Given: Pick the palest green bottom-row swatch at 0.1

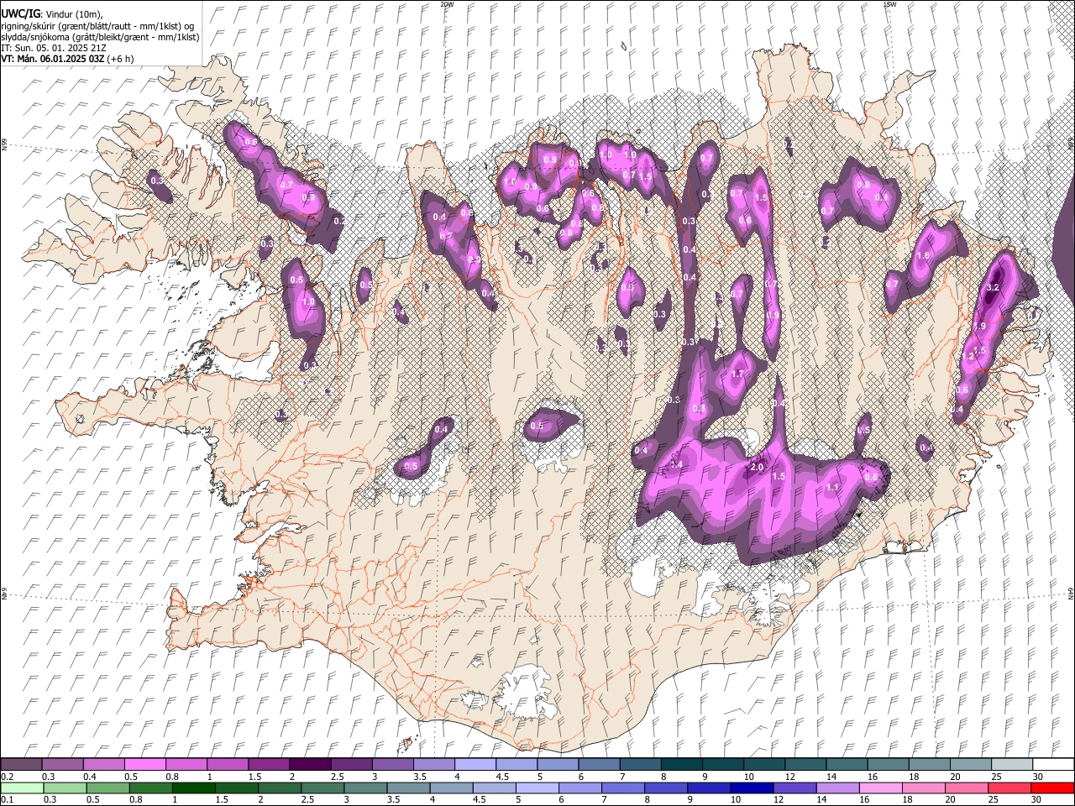Looking at the screenshot, I should point(21,788).
